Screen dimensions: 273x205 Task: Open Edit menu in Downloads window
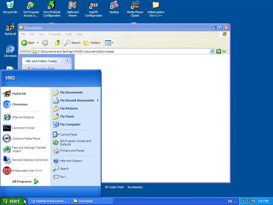(32, 34)
